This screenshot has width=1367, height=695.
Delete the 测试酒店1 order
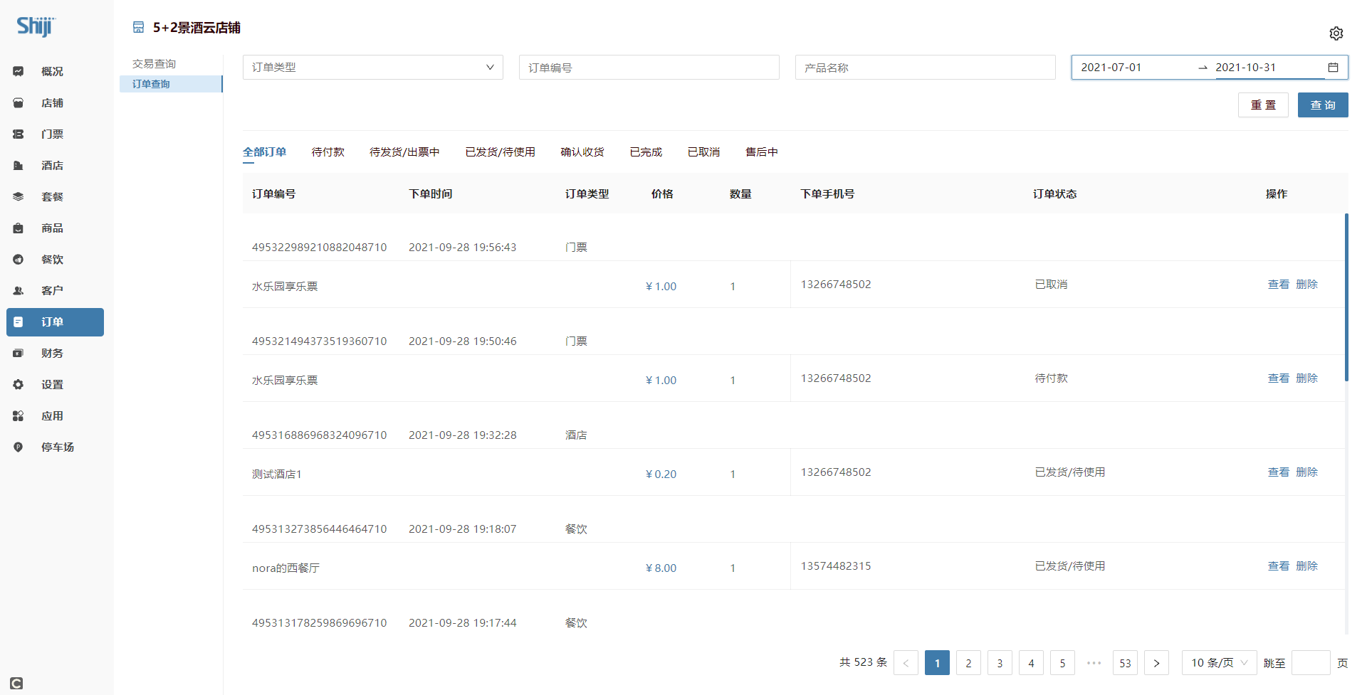point(1306,472)
